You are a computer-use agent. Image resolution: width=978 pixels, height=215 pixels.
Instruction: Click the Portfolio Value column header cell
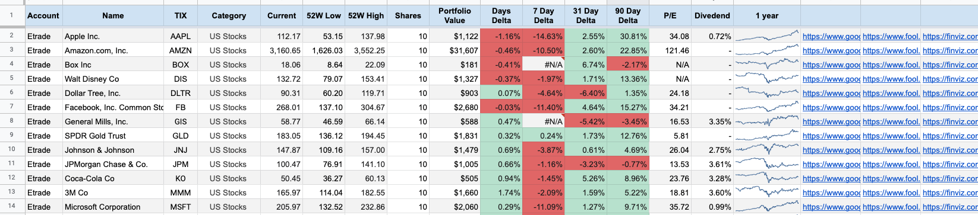(x=455, y=15)
